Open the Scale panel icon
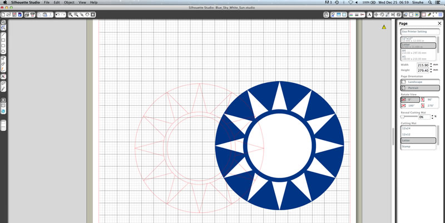445x223 pixels. [388, 15]
